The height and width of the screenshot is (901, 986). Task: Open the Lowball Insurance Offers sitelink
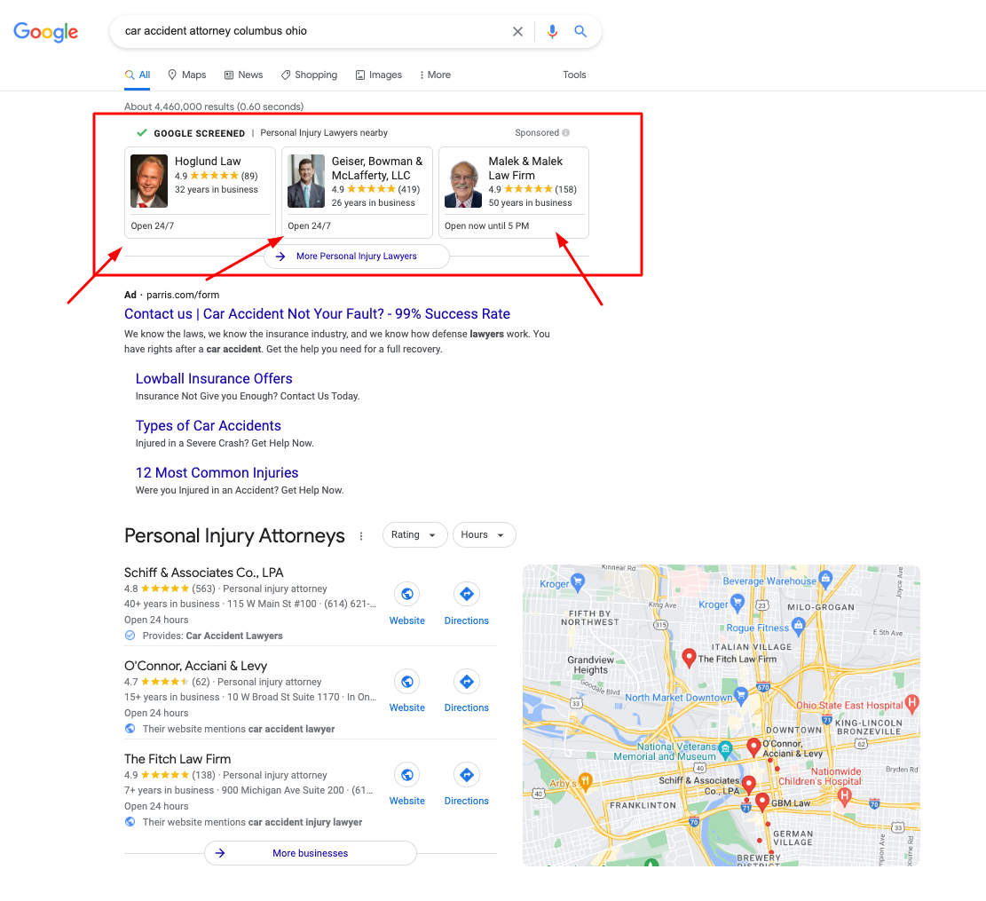click(213, 378)
